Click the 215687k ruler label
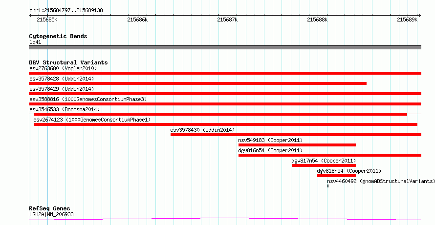 [227, 20]
